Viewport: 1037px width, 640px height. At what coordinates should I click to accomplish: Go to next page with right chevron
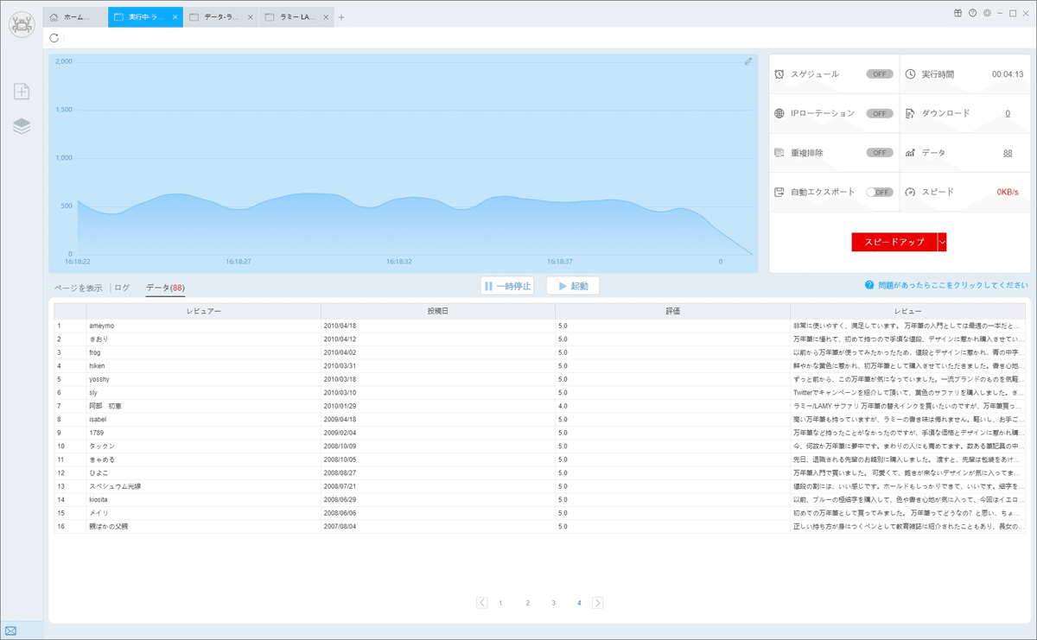(598, 603)
